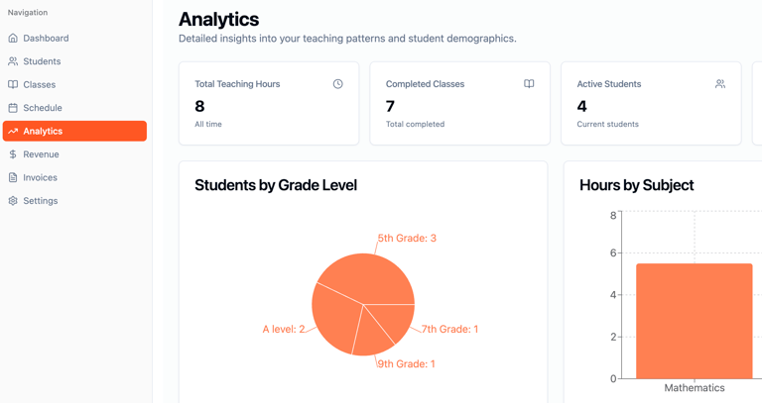Click the people icon beside Students
The image size is (762, 403).
click(x=13, y=61)
